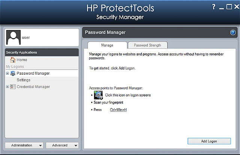Screen dimensions: 240x155
Task: Open the Advanced dropdown
Action: point(62,145)
